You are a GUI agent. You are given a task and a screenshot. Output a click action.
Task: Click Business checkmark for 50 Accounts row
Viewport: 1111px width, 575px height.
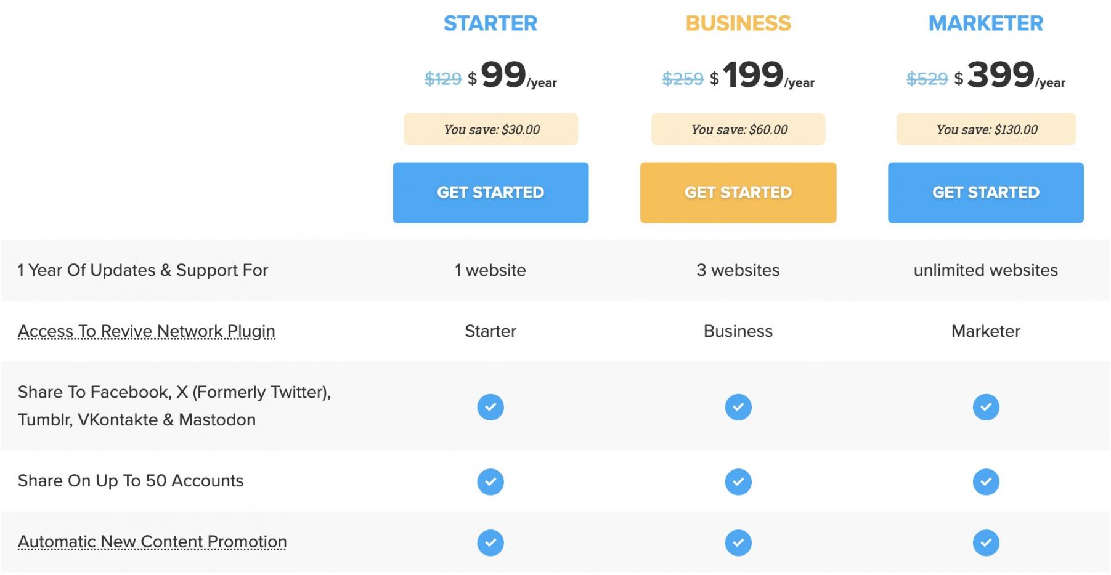click(738, 481)
